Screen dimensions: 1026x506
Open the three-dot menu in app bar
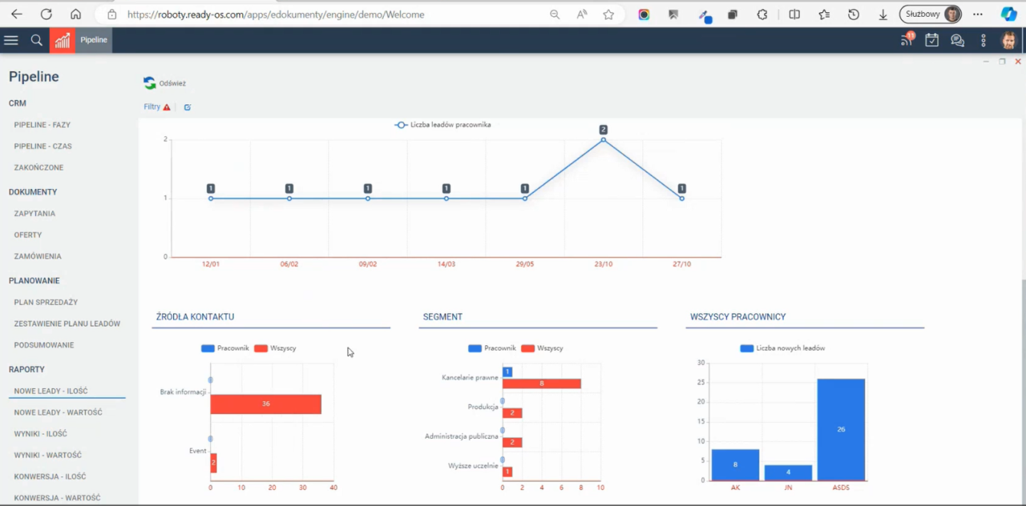point(983,40)
